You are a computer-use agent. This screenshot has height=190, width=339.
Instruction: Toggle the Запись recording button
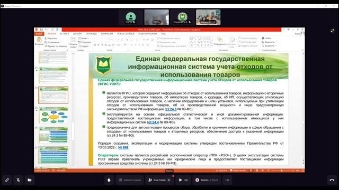click(207, 180)
